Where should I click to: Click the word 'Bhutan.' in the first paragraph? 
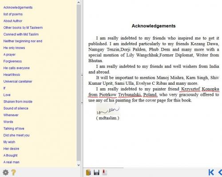click(x=95, y=61)
